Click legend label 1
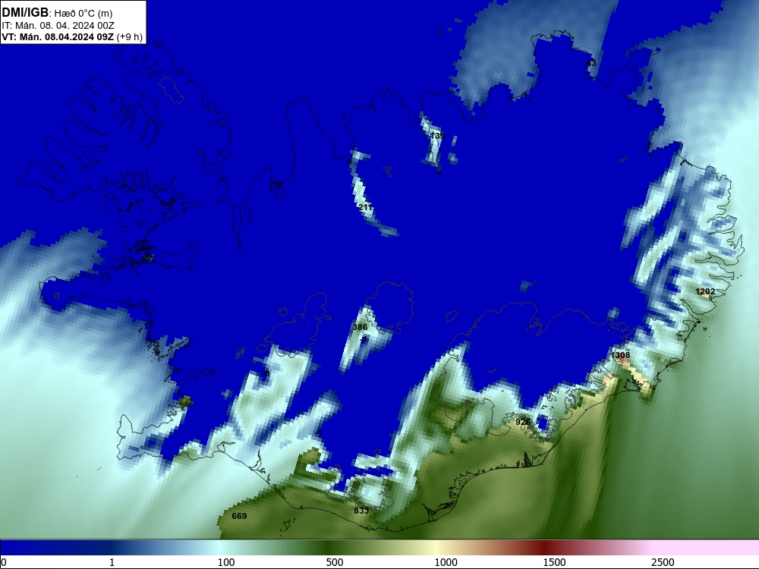 pyautogui.click(x=112, y=562)
